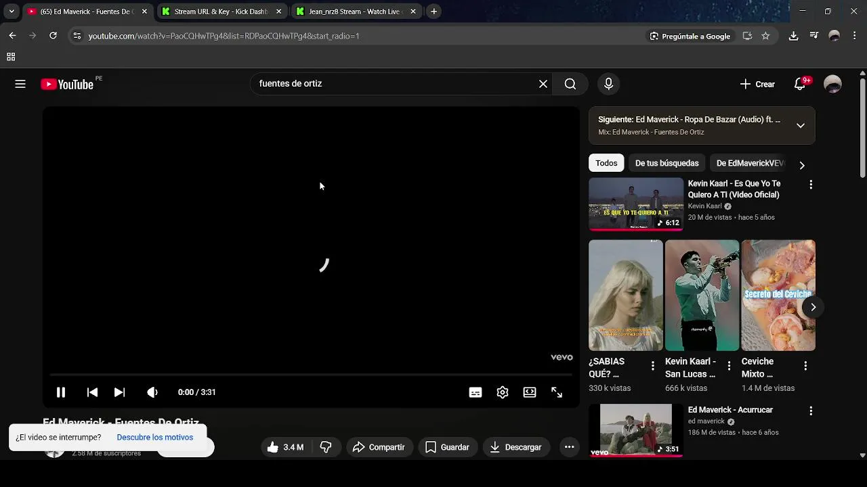Go back in browser history
This screenshot has width=867, height=487.
[x=12, y=36]
